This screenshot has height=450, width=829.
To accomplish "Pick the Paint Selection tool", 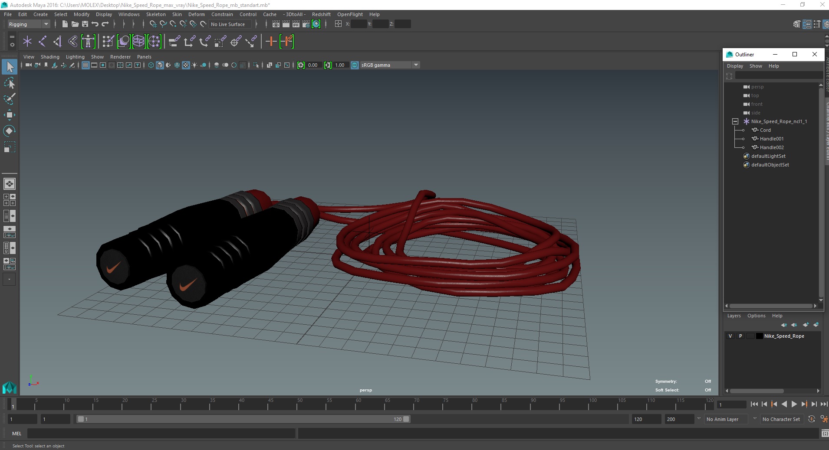I will pos(10,98).
